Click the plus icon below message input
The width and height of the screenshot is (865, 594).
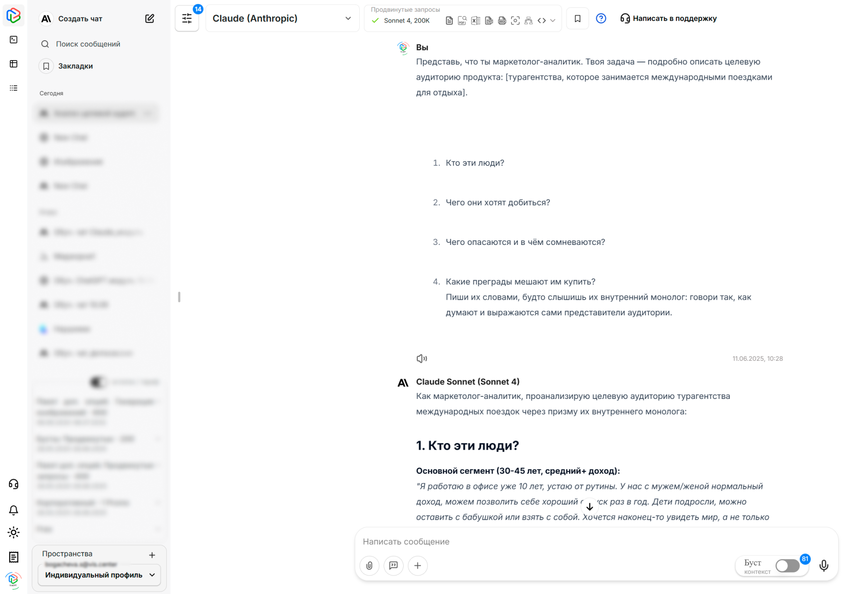tap(418, 566)
